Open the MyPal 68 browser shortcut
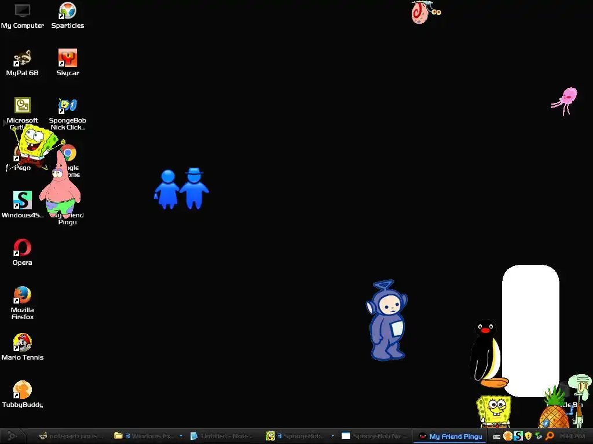This screenshot has width=593, height=444. click(23, 63)
